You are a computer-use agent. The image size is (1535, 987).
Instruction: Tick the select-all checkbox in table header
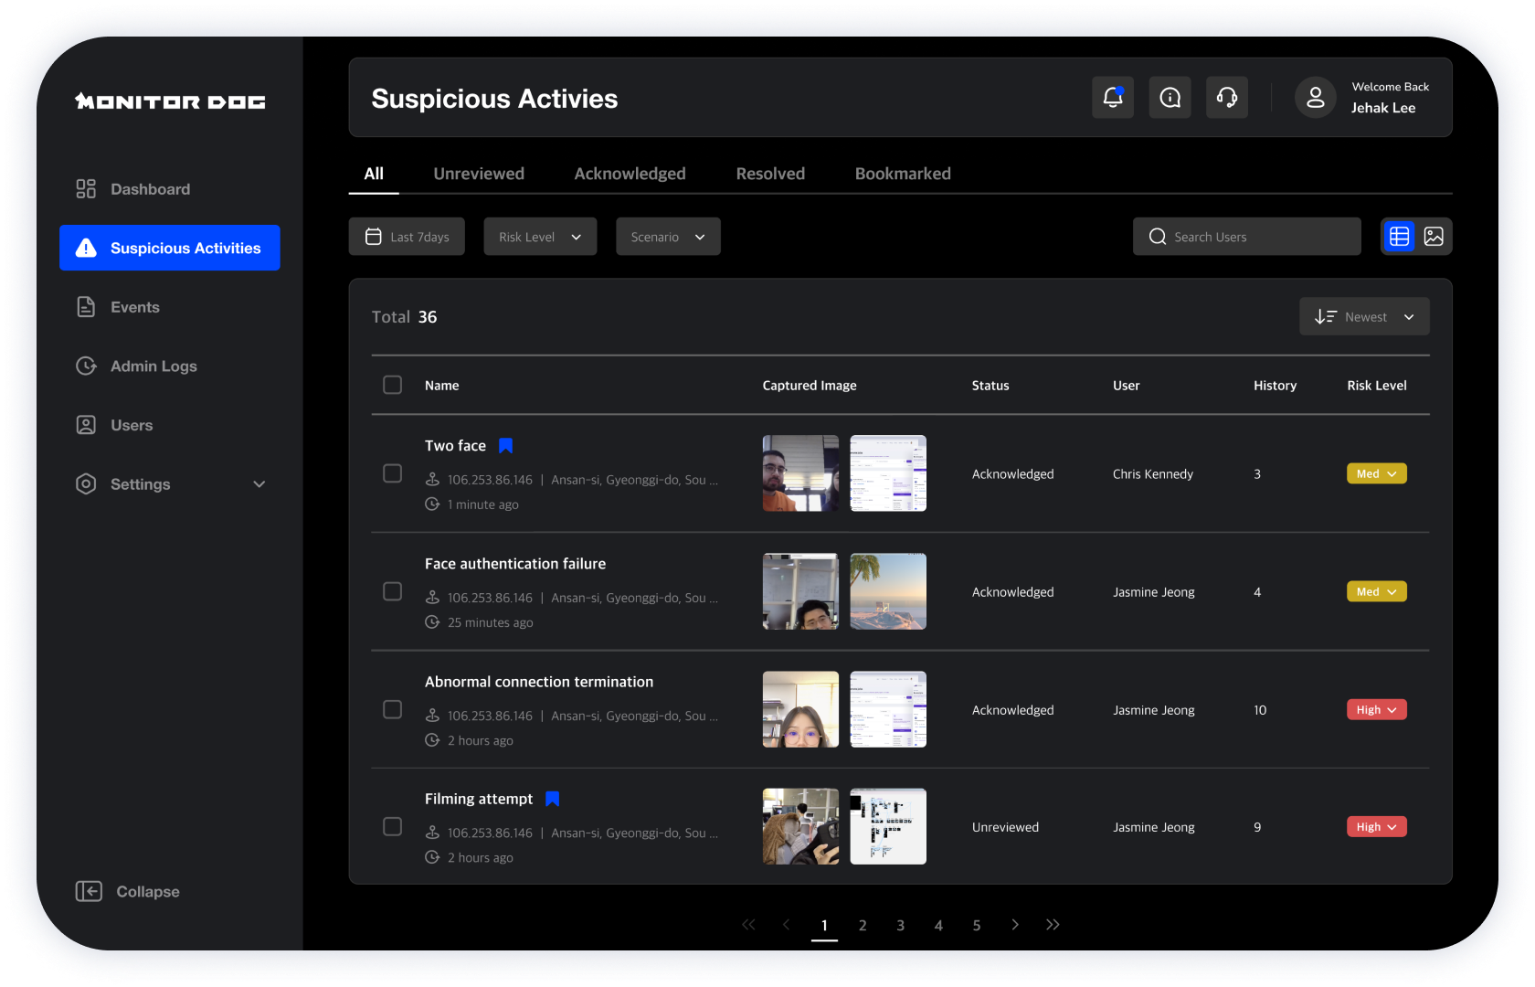coord(392,385)
